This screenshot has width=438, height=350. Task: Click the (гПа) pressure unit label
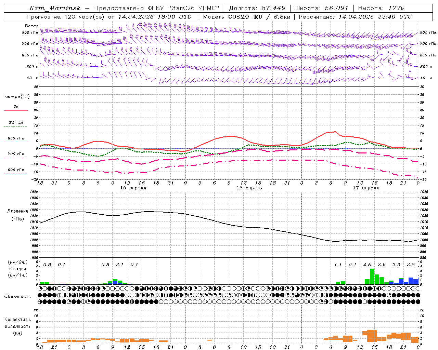(17, 219)
